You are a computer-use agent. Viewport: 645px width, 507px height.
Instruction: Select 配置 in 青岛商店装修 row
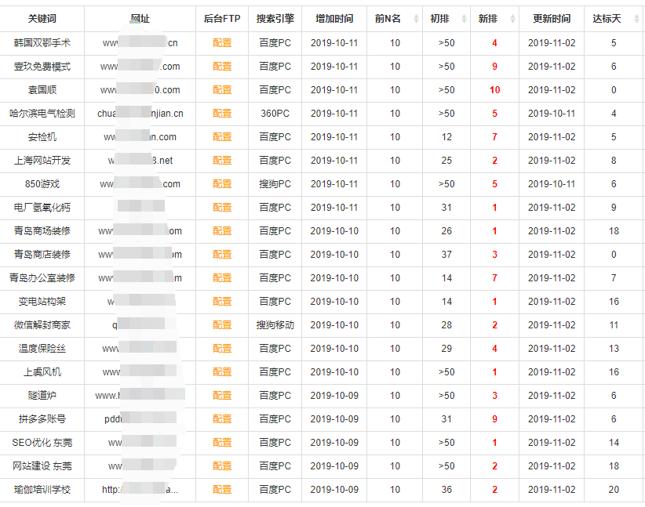click(x=222, y=255)
